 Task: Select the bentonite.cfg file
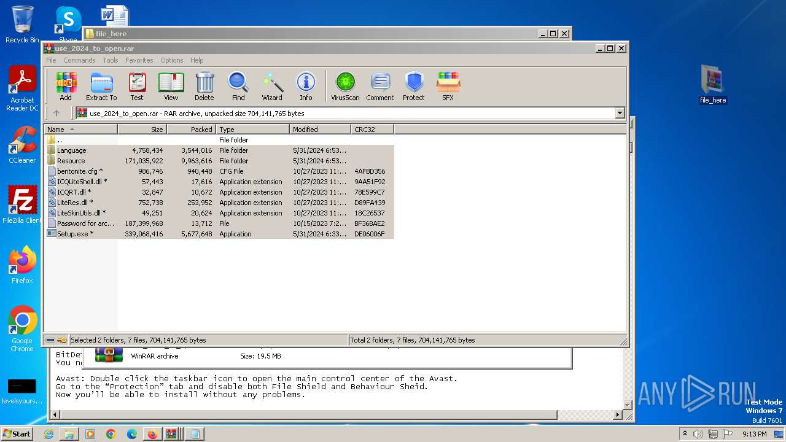[219, 171]
